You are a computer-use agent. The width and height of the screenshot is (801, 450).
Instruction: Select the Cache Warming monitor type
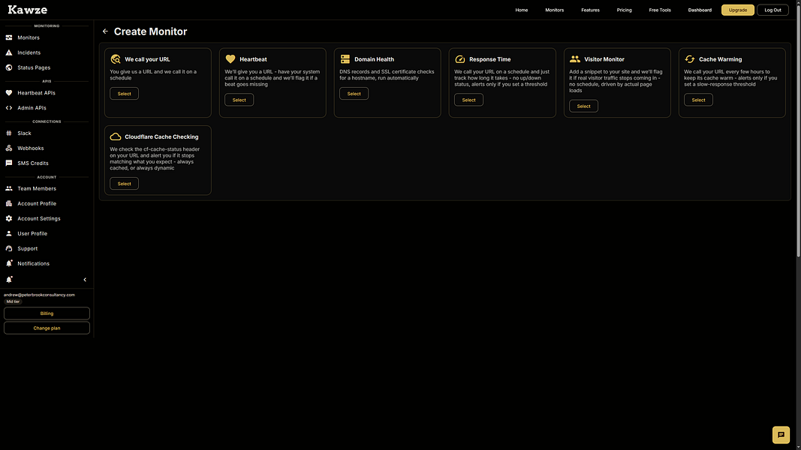pos(698,100)
